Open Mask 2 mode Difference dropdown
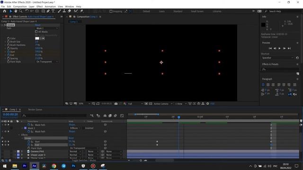 [x=75, y=128]
